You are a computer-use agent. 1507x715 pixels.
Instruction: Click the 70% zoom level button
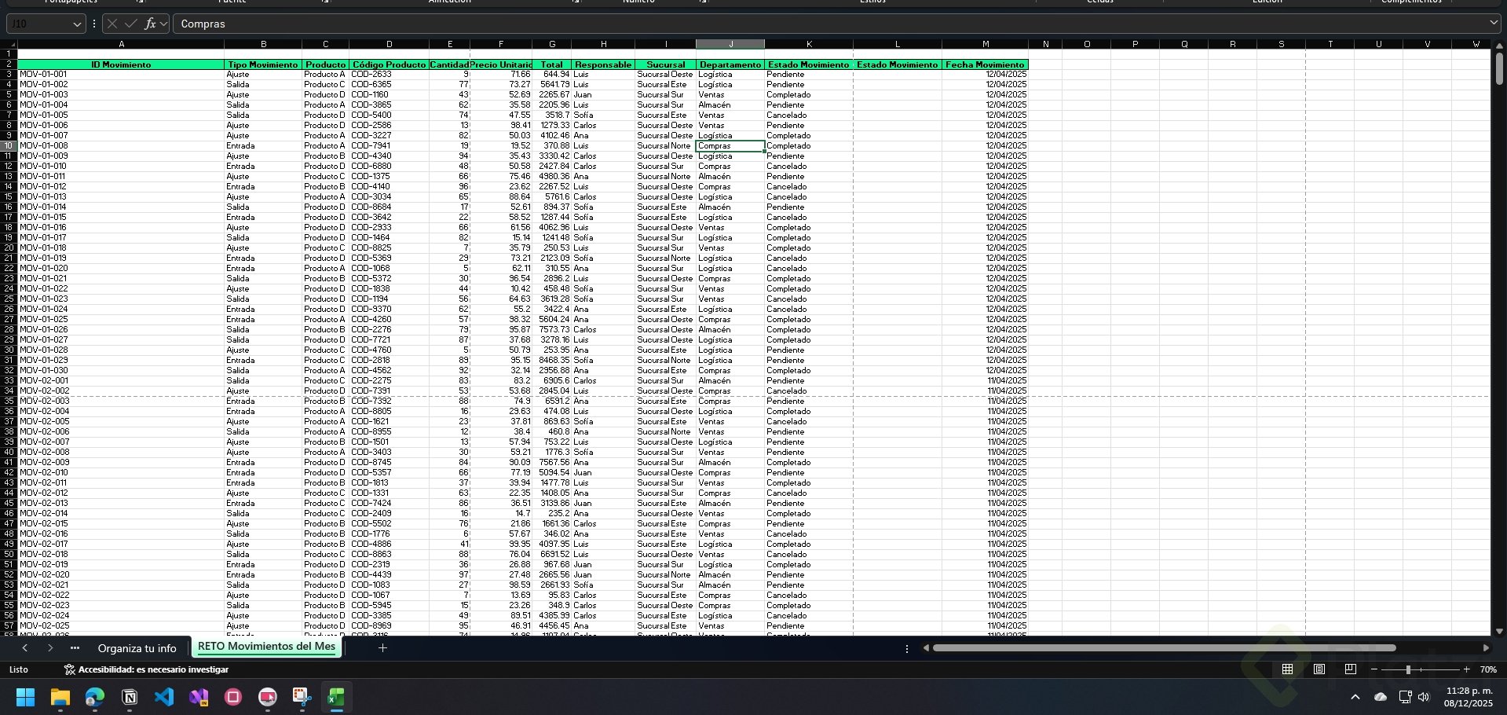(1488, 669)
